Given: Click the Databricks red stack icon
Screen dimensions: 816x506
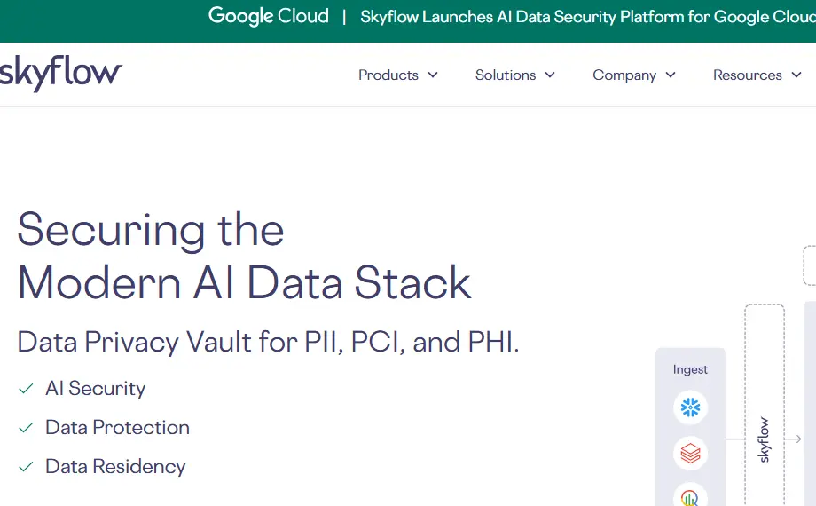Looking at the screenshot, I should (x=690, y=454).
